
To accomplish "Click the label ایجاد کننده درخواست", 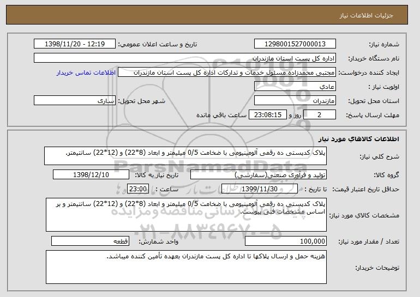I will [369, 73].
